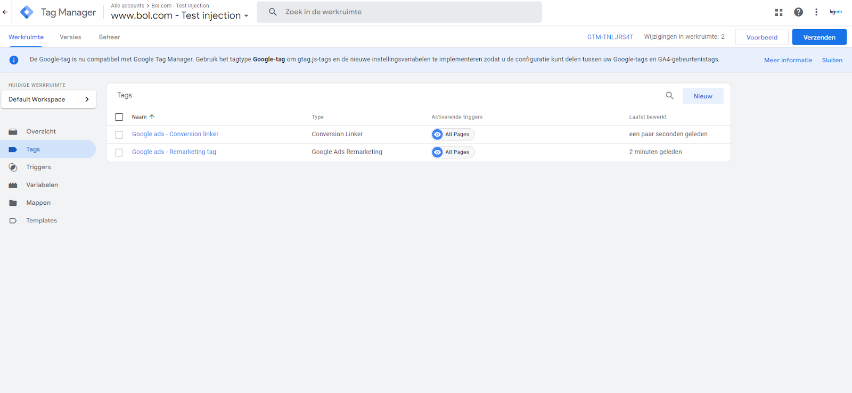Click the Variabelen sidebar icon
The height and width of the screenshot is (393, 852).
[13, 185]
